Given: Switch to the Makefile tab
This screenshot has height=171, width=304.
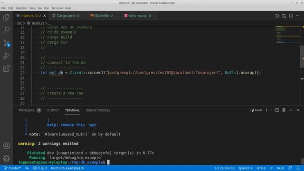Looking at the screenshot, I should 101,16.
